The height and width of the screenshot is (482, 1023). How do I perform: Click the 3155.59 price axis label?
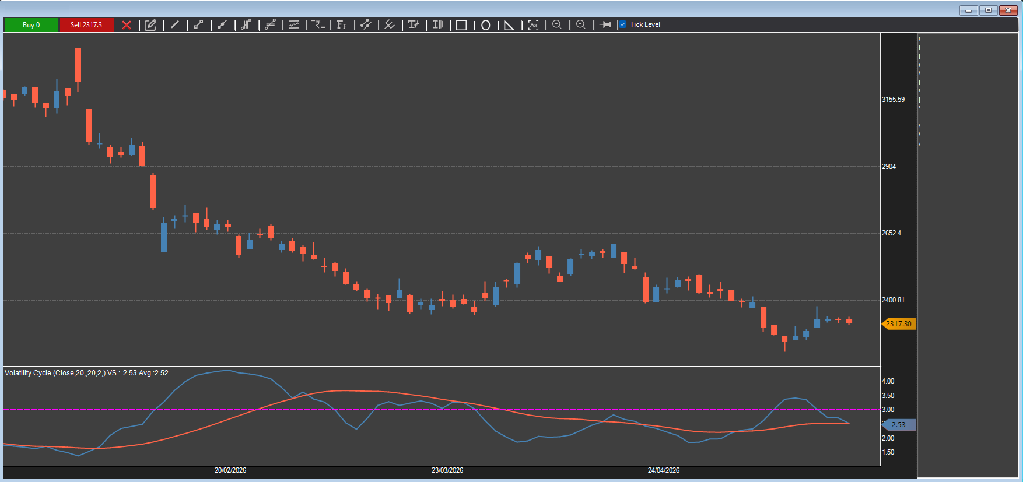pos(893,100)
